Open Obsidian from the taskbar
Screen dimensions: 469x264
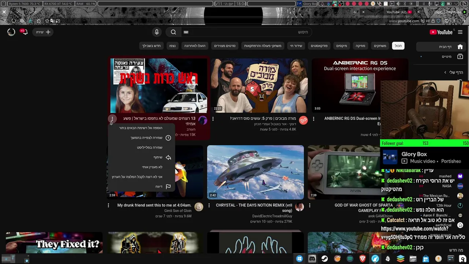point(388,259)
